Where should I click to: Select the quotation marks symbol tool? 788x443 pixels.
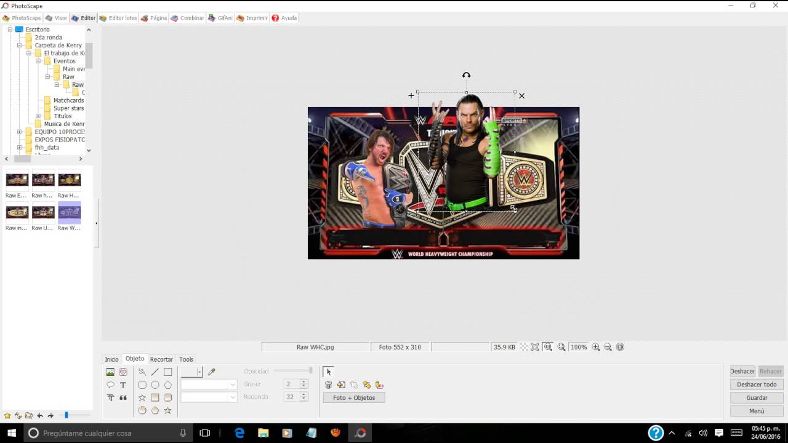(123, 398)
